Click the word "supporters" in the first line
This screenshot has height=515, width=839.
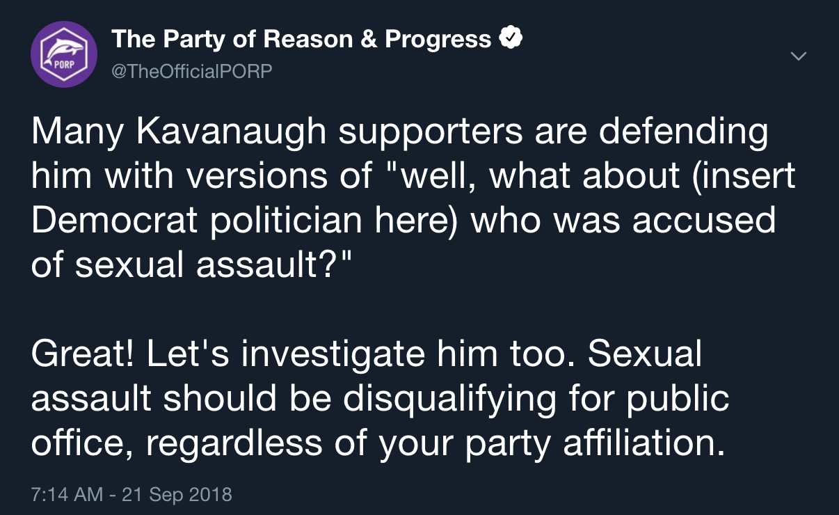pos(425,133)
